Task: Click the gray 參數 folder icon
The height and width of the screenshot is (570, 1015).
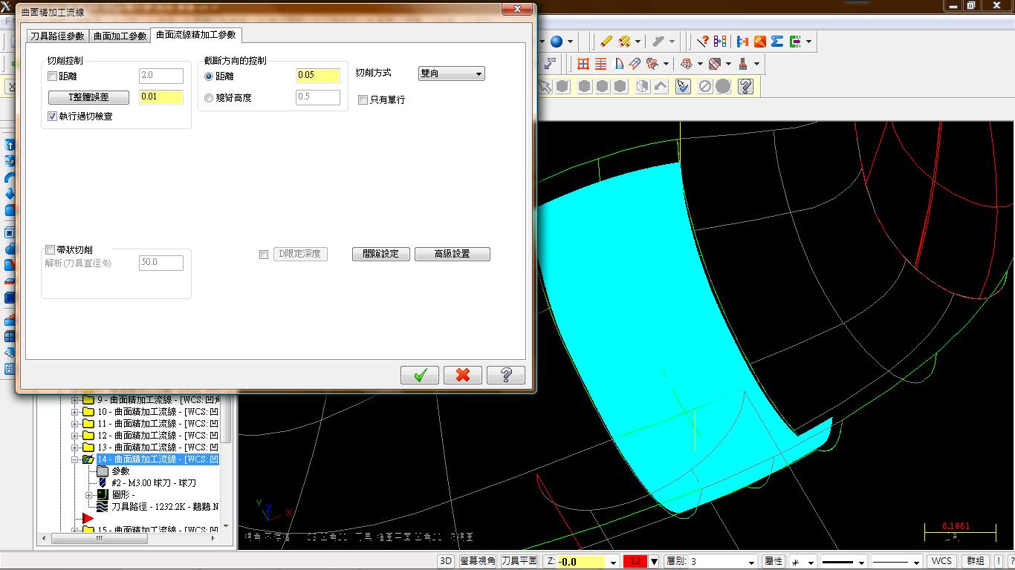Action: [x=101, y=471]
